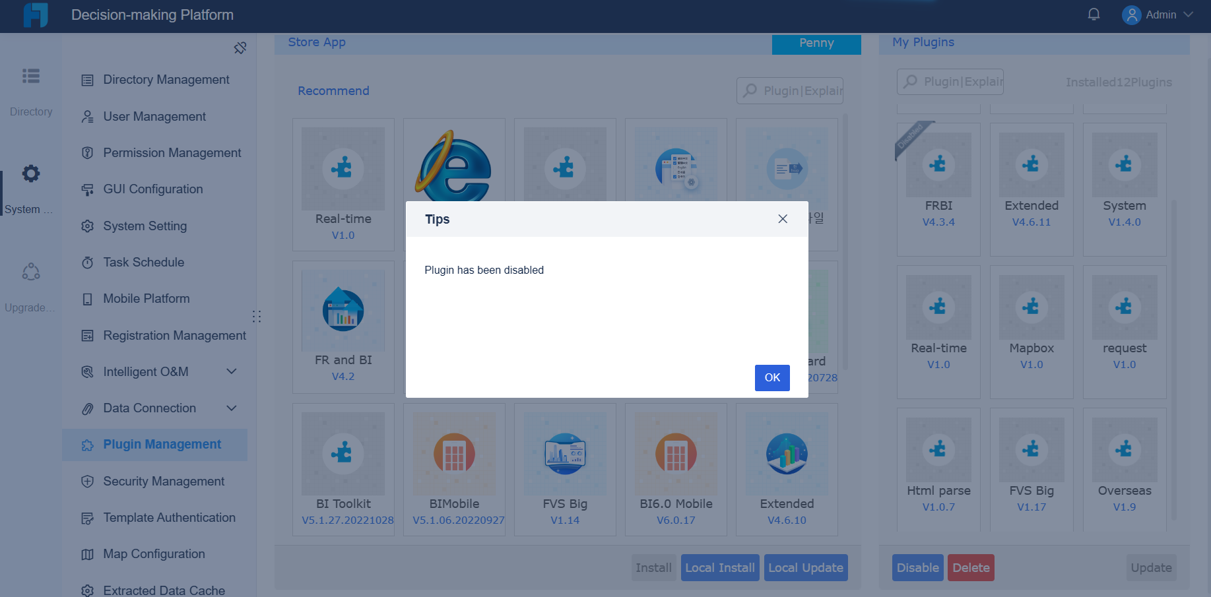The image size is (1211, 597).
Task: Open the Upgrade icon in sidebar
Action: [x=31, y=272]
